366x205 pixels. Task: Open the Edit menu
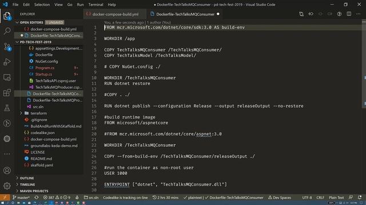tap(26, 5)
